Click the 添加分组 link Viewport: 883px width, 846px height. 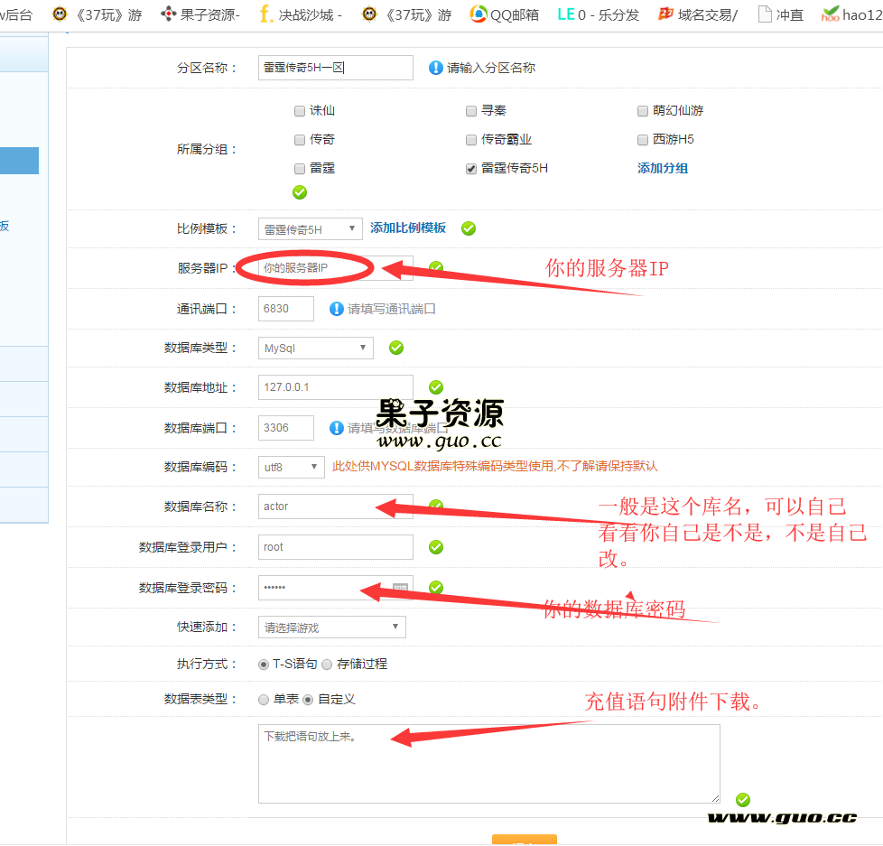[x=663, y=168]
